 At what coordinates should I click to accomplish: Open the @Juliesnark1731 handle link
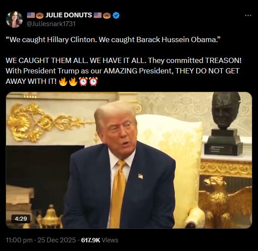(51, 24)
